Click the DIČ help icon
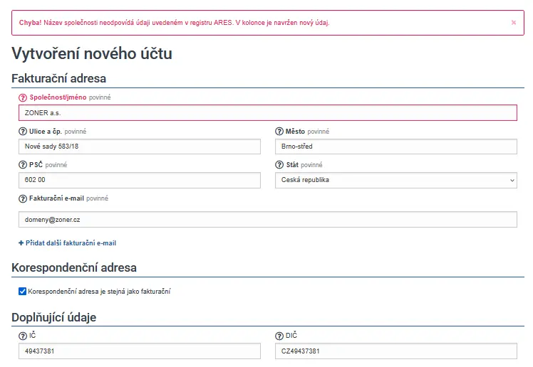This screenshot has height=367, width=533. [x=279, y=335]
